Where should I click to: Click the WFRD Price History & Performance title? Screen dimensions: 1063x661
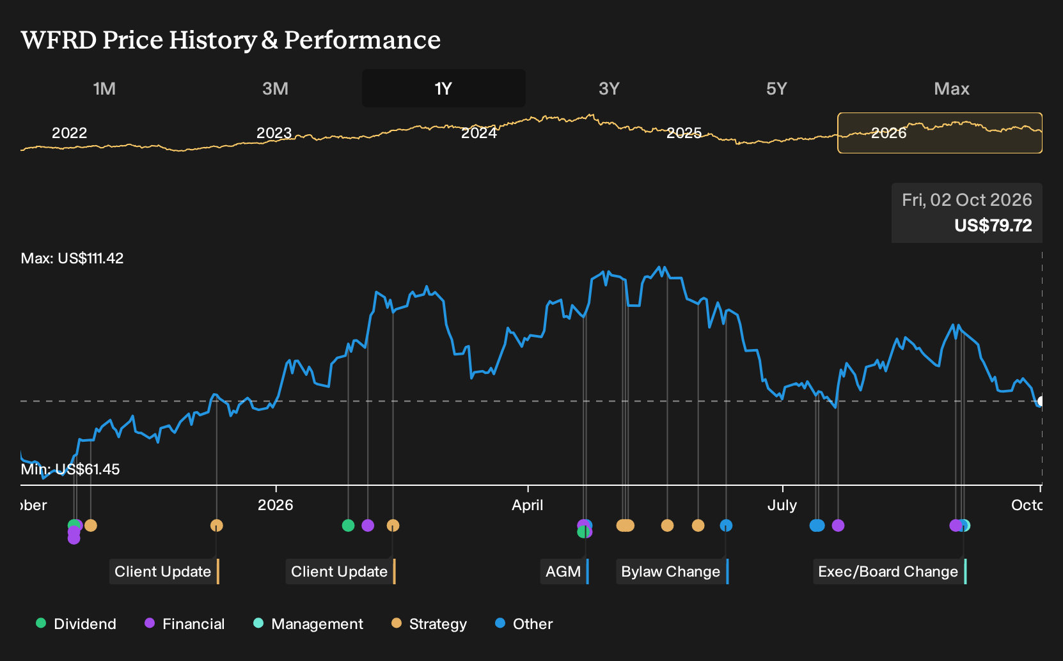coord(231,40)
